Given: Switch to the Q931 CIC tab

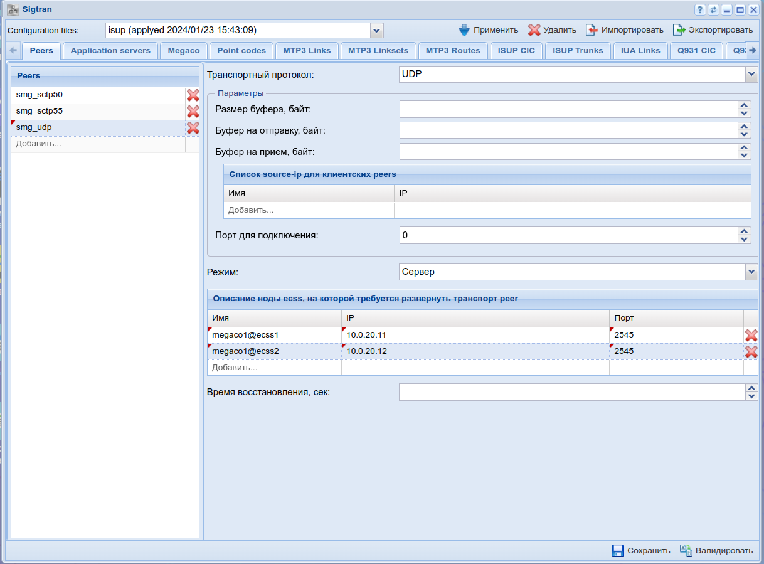Looking at the screenshot, I should tap(696, 51).
